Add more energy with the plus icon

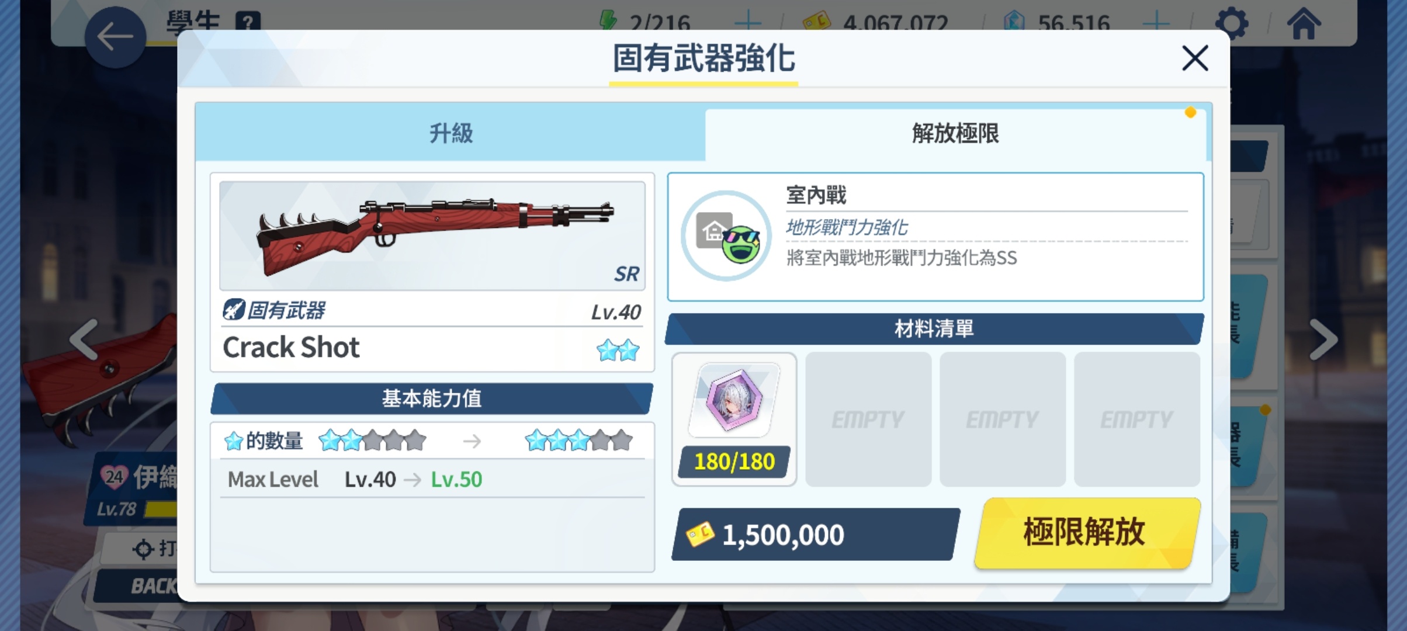pyautogui.click(x=748, y=22)
